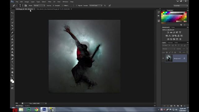Screen dimensions: 199x112
Task: Select the Rectangular Marquee tool
Action: pyautogui.click(x=12, y=16)
